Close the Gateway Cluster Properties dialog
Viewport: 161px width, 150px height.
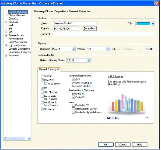(157, 3)
